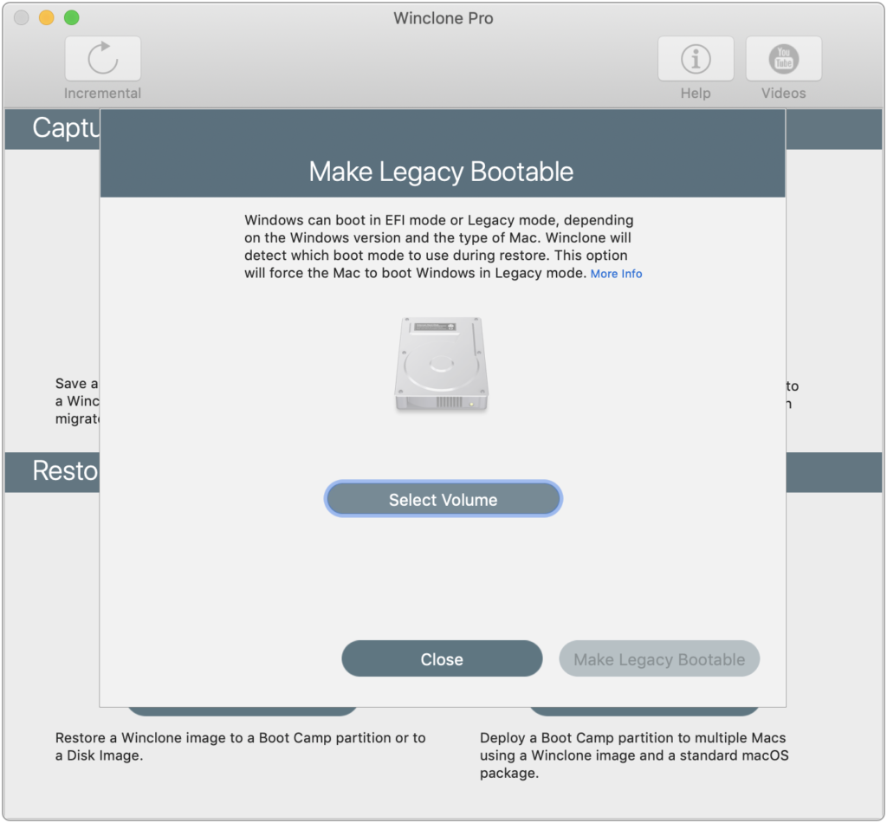Click the yellow minimize window button

coord(47,17)
